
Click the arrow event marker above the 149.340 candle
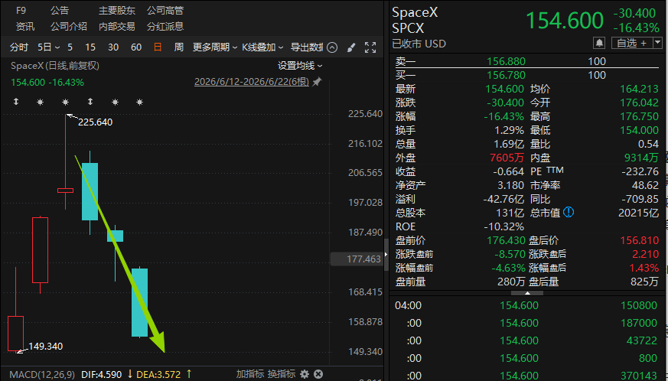[x=16, y=102]
